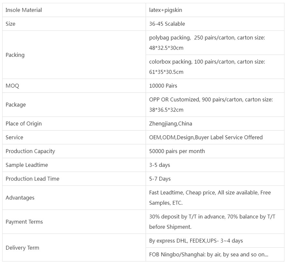Click the "50000 pairs per month" value

point(177,151)
